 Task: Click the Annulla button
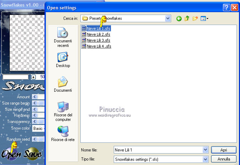coord(224,159)
